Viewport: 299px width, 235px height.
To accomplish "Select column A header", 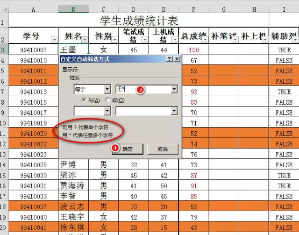I will [33, 9].
